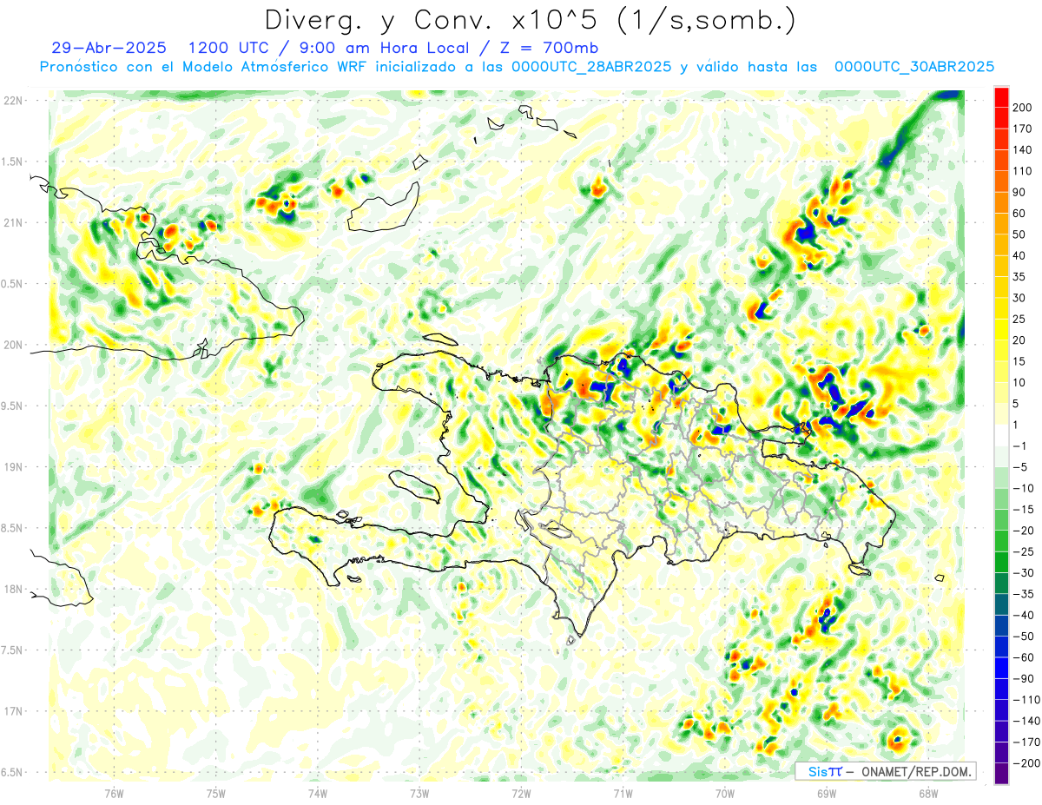Click the '69W' longitude label

point(827,794)
